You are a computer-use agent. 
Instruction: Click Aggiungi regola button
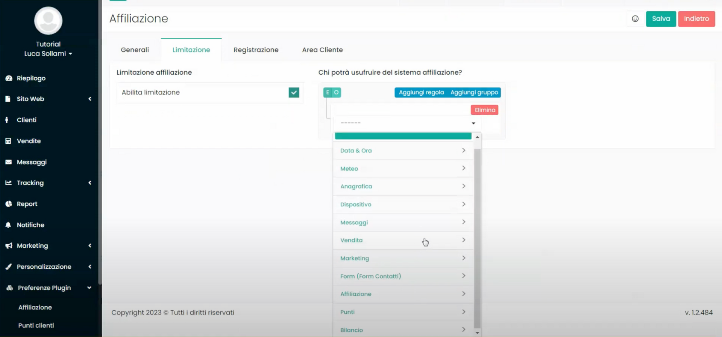click(421, 92)
